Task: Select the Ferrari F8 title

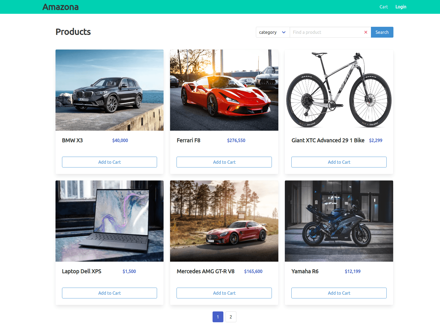Action: point(188,140)
